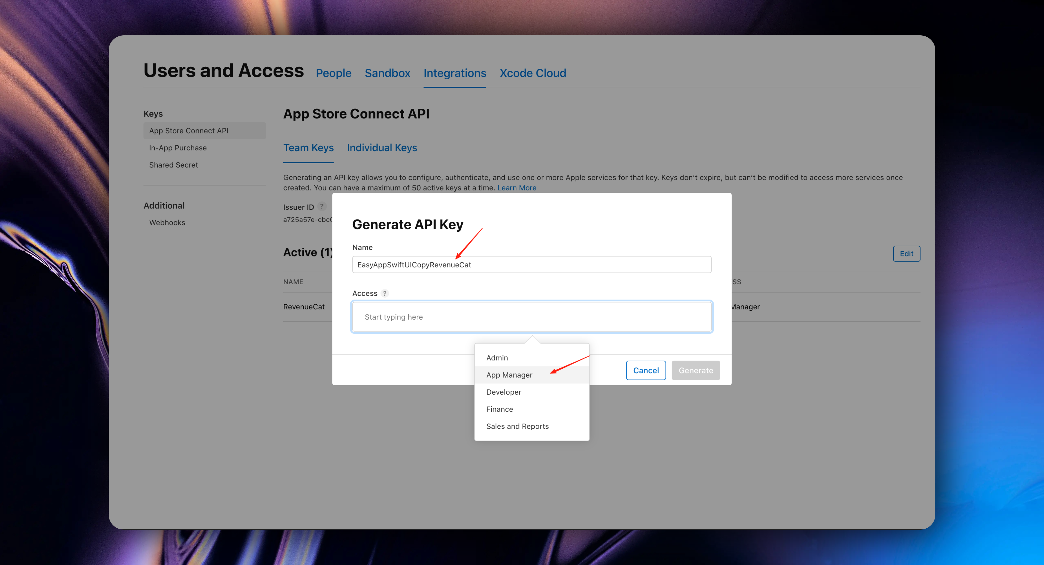Click the Generate button

pos(696,370)
